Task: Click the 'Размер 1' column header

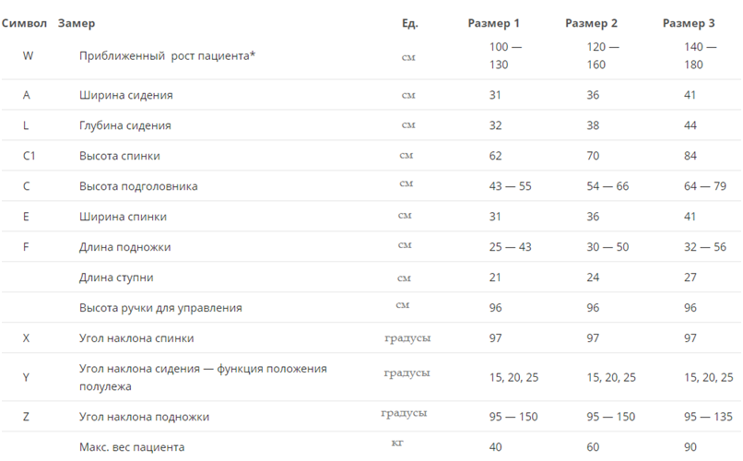Action: pos(494,23)
